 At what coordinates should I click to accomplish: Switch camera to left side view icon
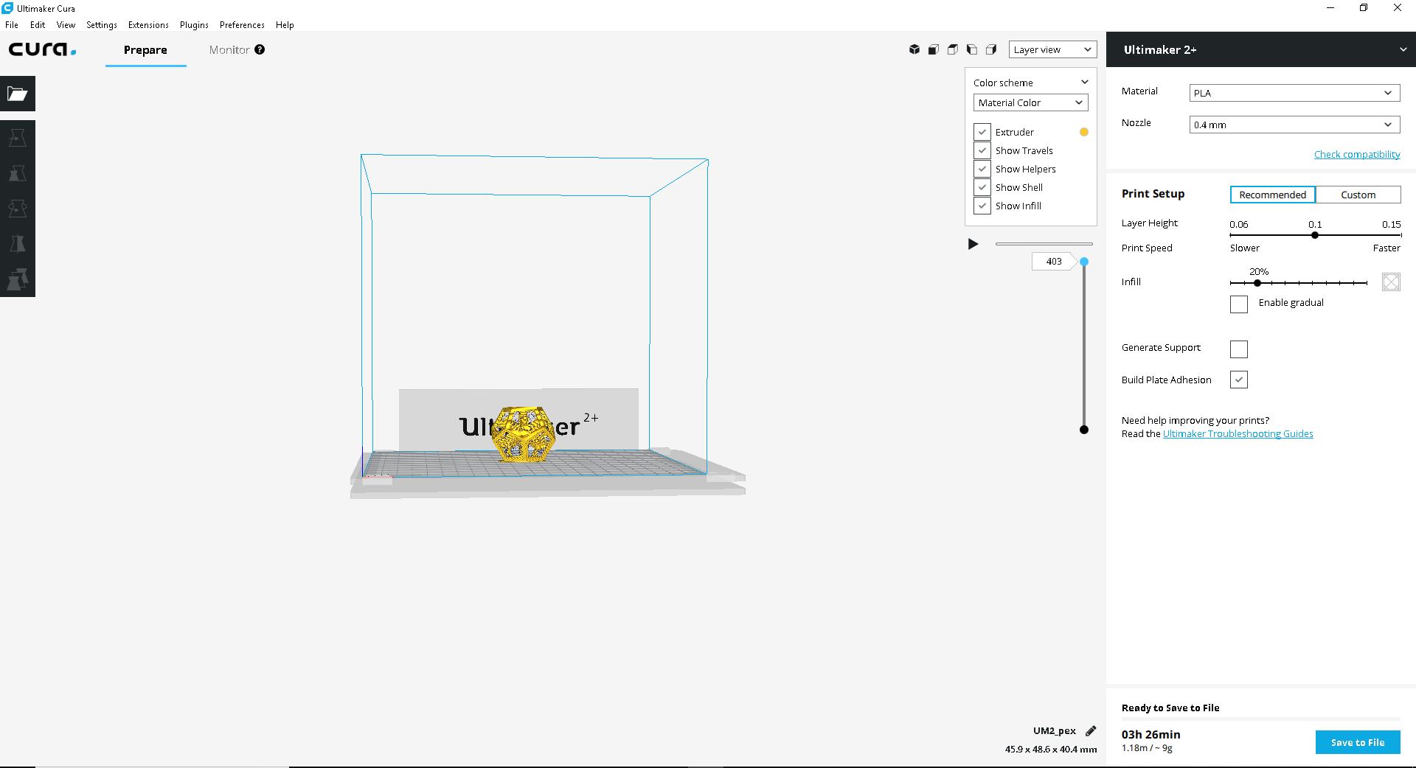click(x=972, y=49)
